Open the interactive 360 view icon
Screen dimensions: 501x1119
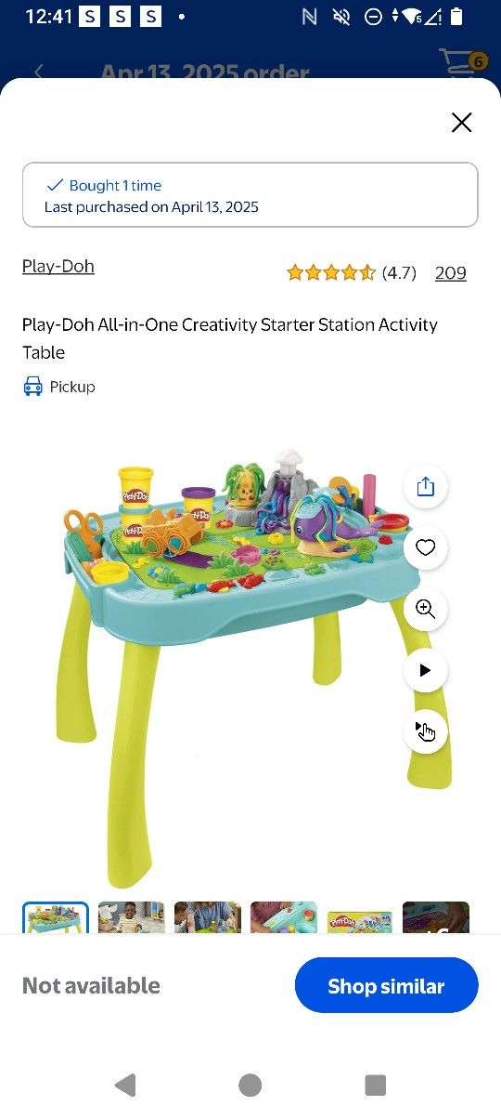point(426,731)
